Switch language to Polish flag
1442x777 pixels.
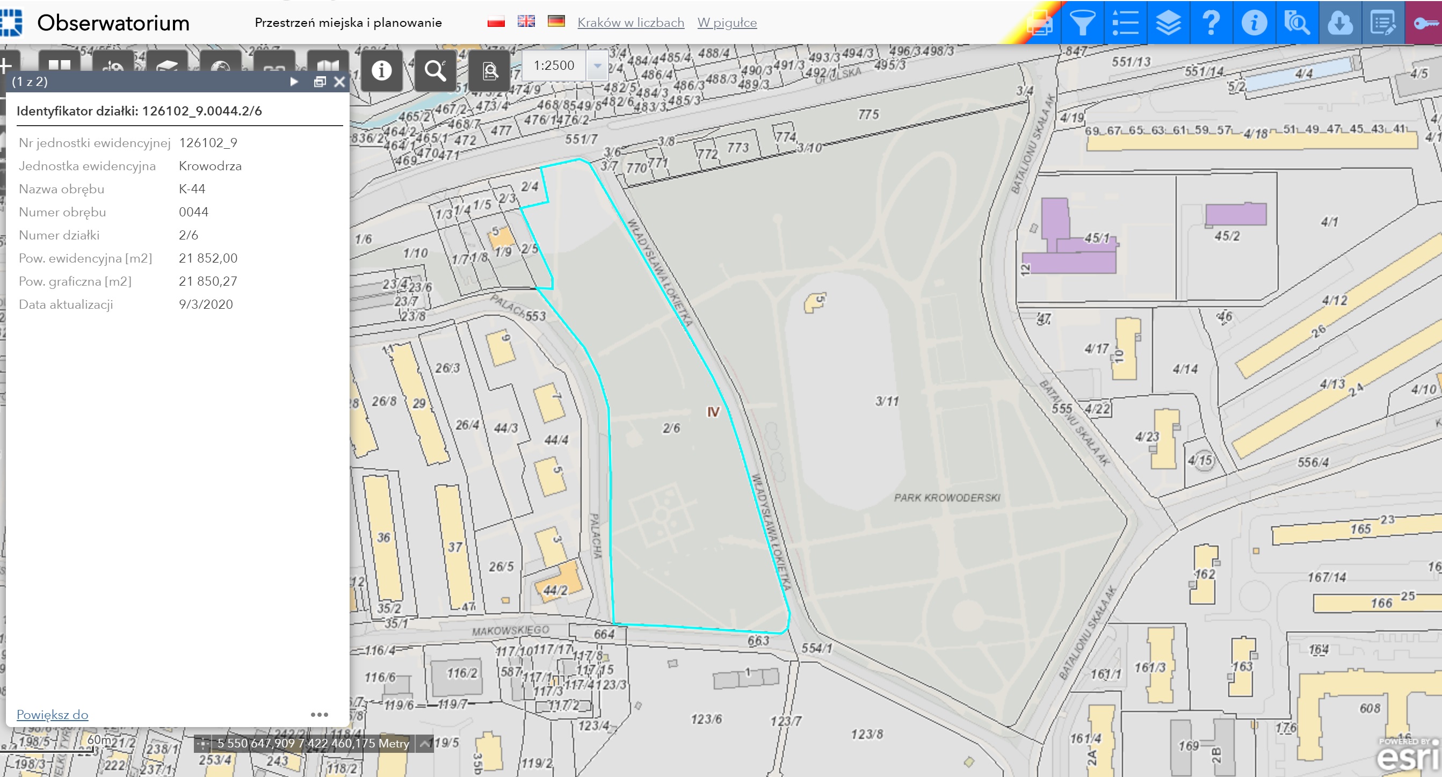click(x=496, y=22)
